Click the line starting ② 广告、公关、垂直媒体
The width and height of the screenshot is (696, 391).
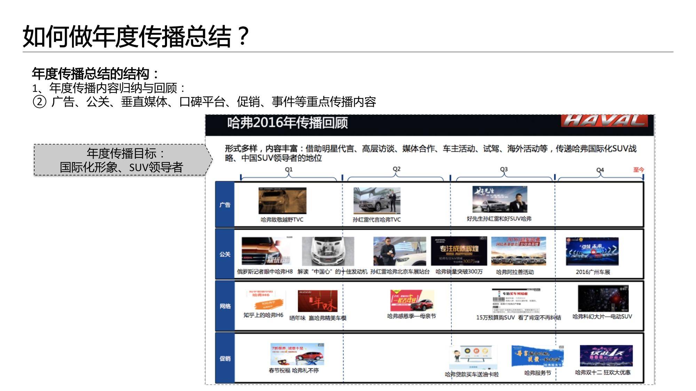coord(204,102)
